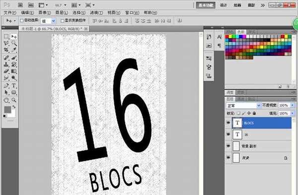Viewport: 298px width, 195px height.
Task: Toggle lock transparent pixels
Action: 238,113
